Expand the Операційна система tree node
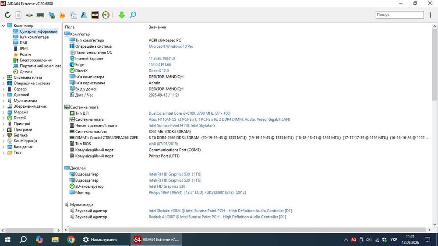 pyautogui.click(x=4, y=83)
